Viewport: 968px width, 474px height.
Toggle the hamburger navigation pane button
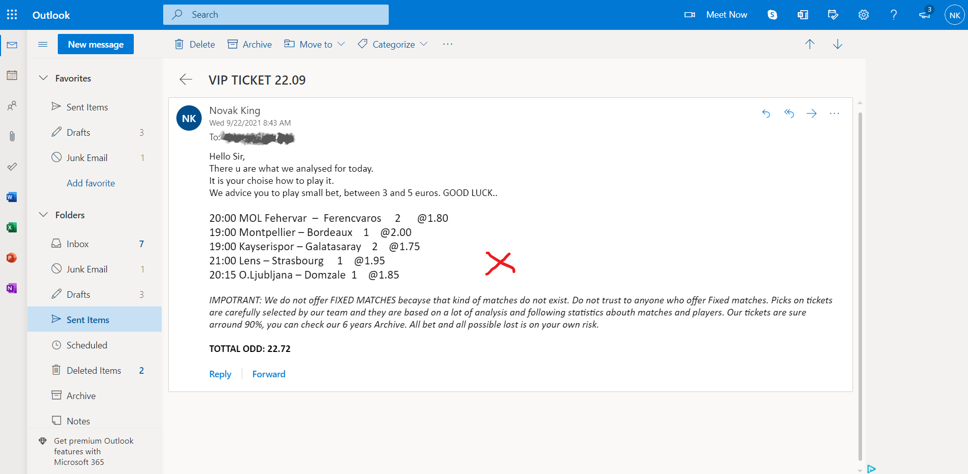point(43,45)
